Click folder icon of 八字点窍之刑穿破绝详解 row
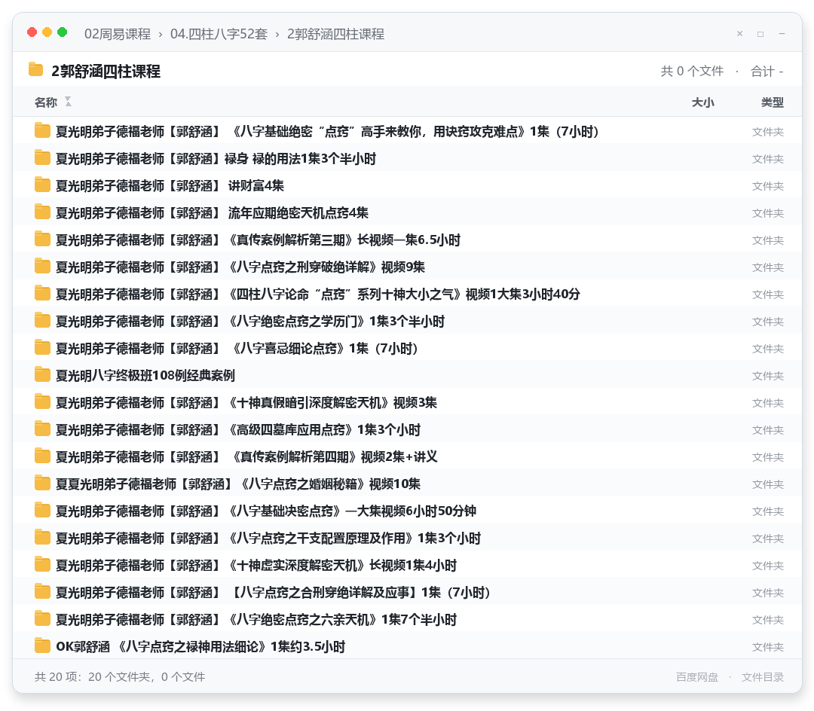Image resolution: width=814 pixels, height=711 pixels. pyautogui.click(x=42, y=267)
